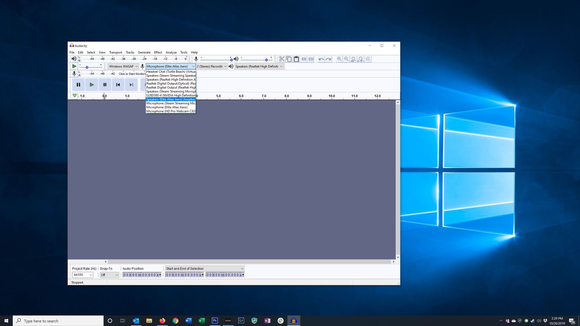
Task: Click the Skip to End button
Action: [131, 84]
